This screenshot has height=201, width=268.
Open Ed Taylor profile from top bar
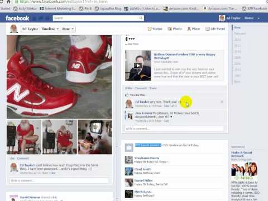click(x=230, y=18)
